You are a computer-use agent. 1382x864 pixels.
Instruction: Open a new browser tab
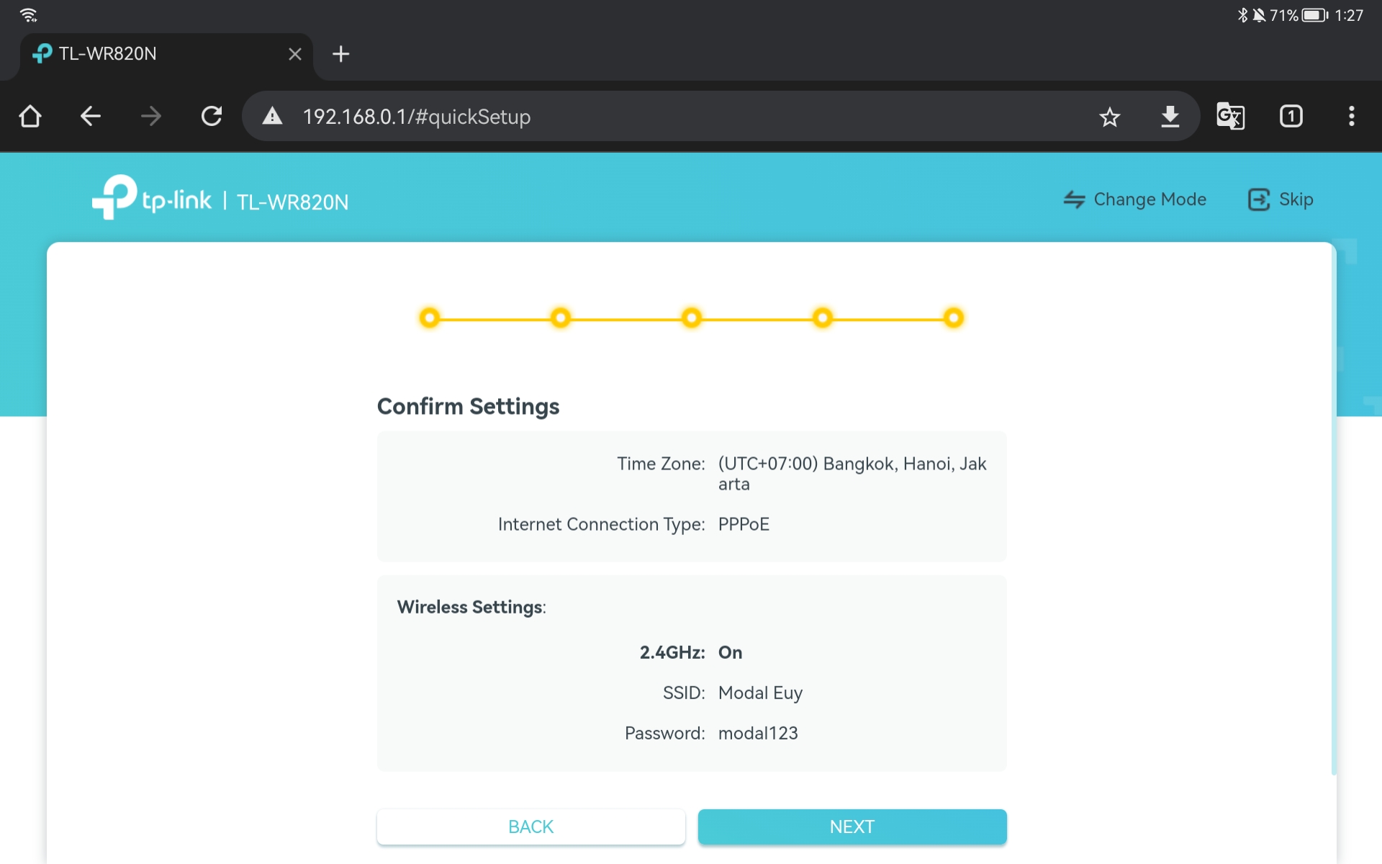(x=340, y=54)
